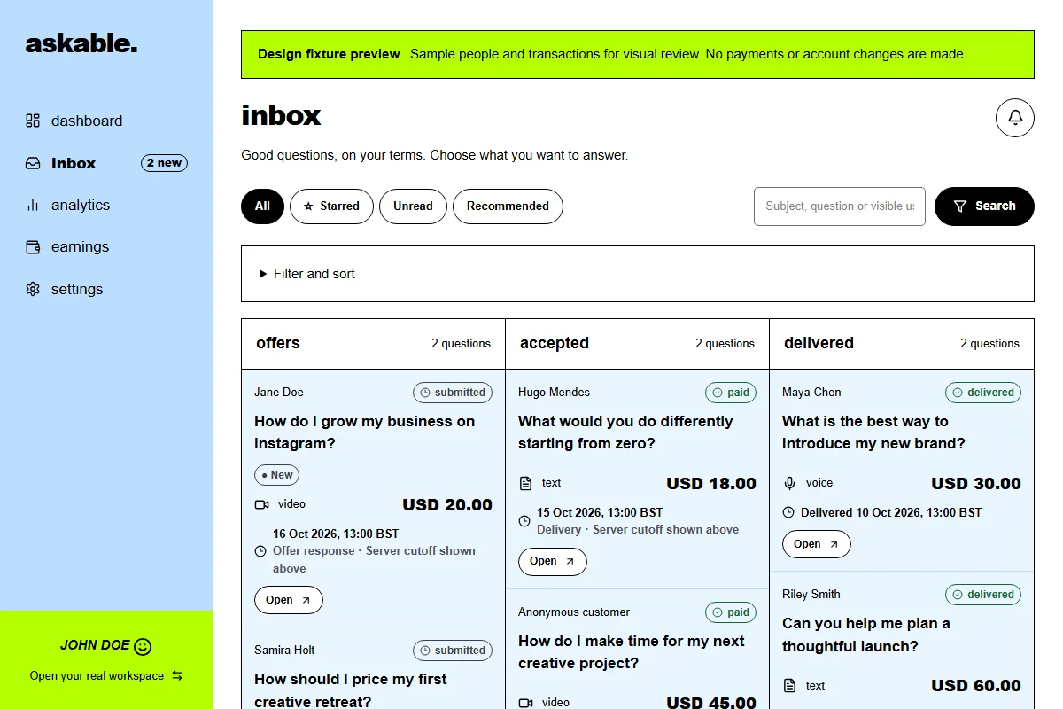Click the smiley icon beside JOHN DOE
1063x709 pixels.
click(144, 646)
